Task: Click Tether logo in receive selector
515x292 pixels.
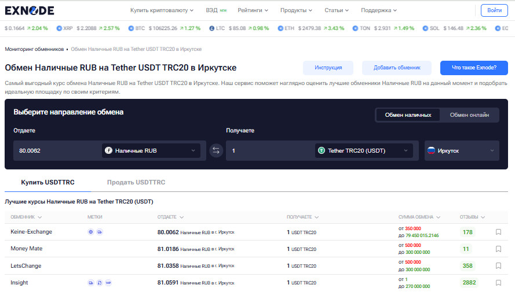Action: [321, 150]
